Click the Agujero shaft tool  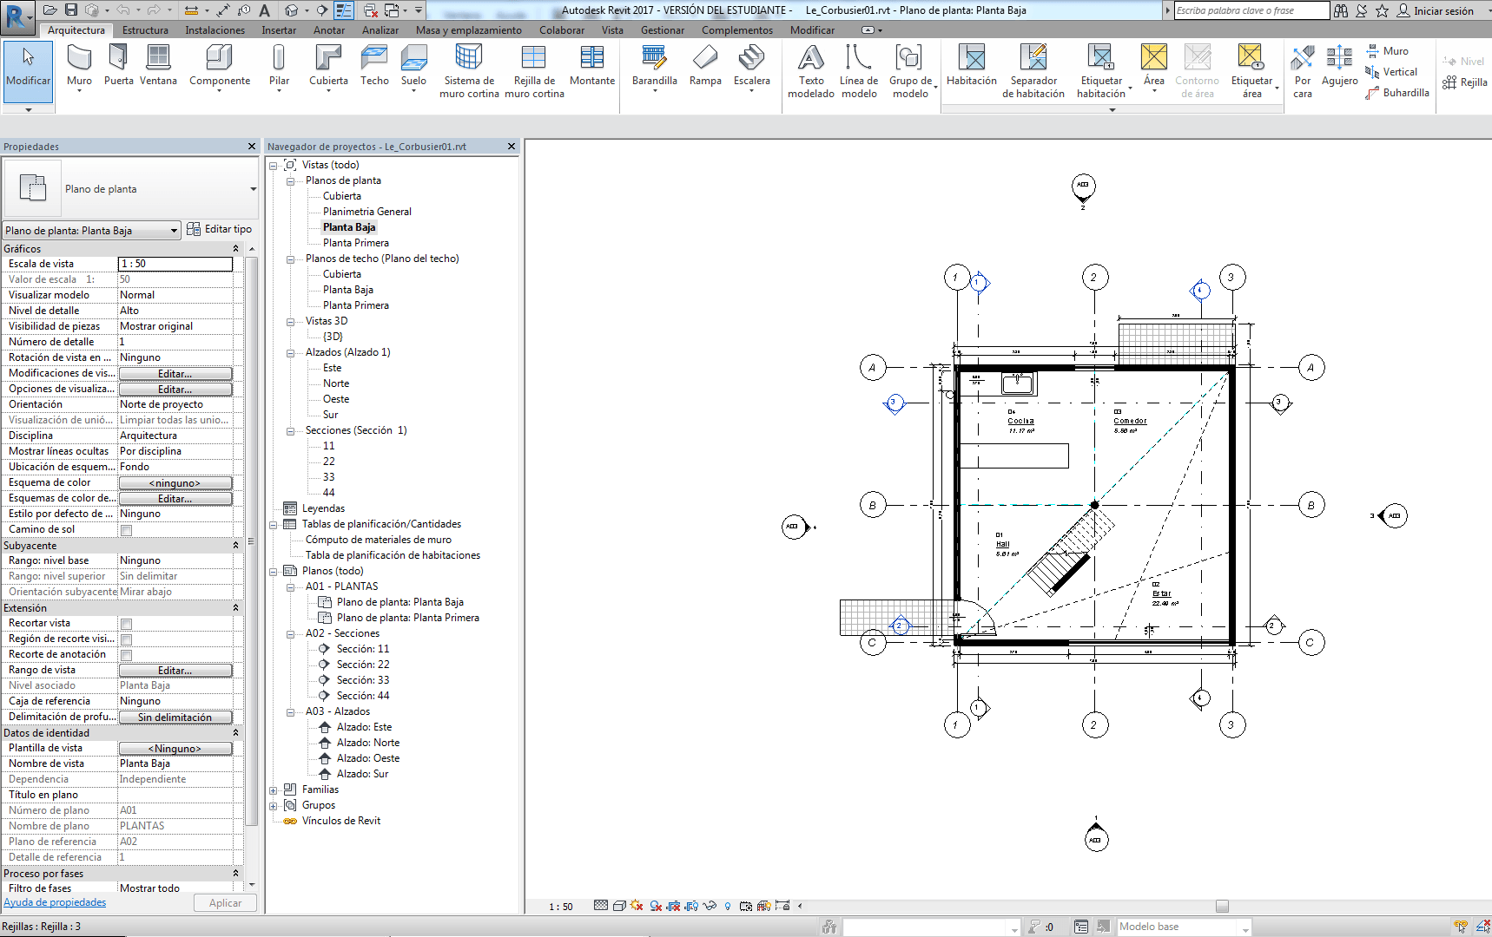pos(1339,66)
